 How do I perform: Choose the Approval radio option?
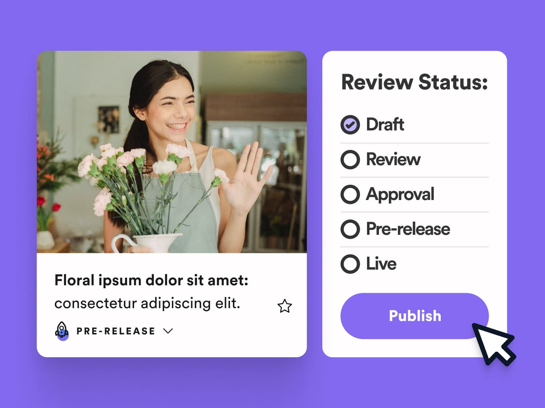coord(350,194)
